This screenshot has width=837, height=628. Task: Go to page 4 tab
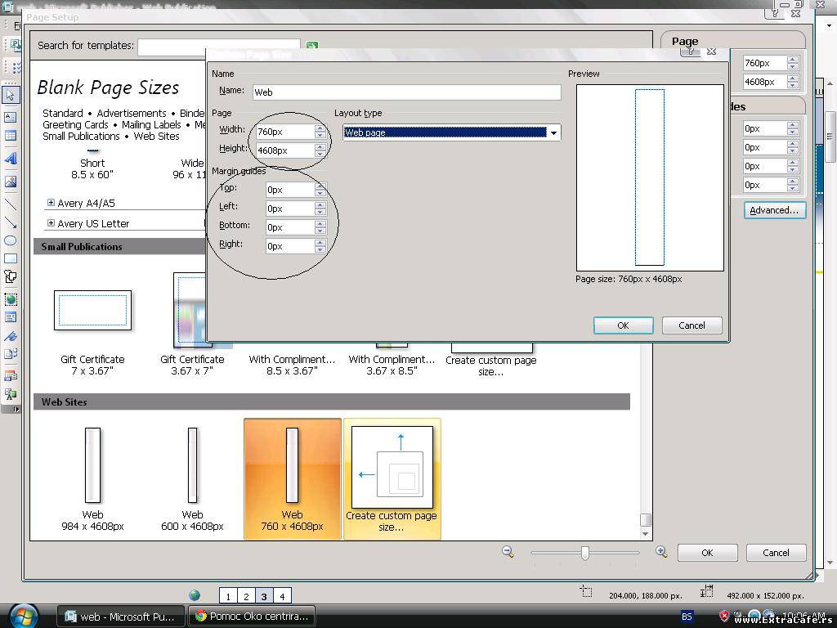pyautogui.click(x=282, y=595)
